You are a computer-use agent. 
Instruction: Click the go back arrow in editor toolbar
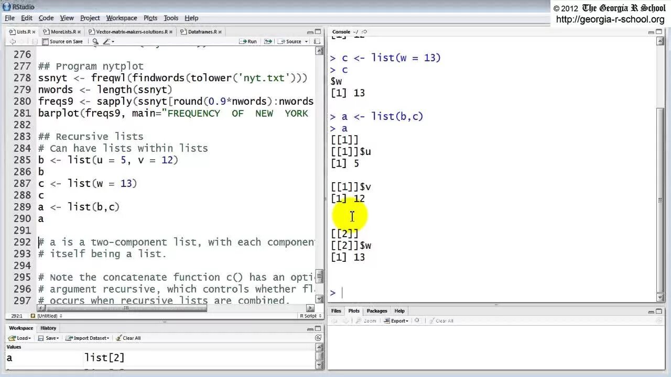point(13,41)
